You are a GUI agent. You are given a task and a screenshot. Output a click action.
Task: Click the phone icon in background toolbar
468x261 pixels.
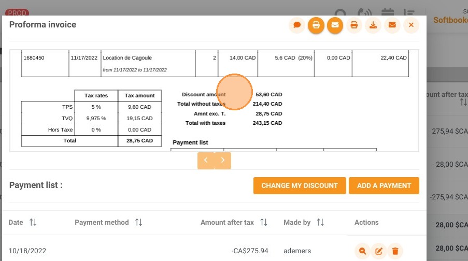pyautogui.click(x=364, y=12)
